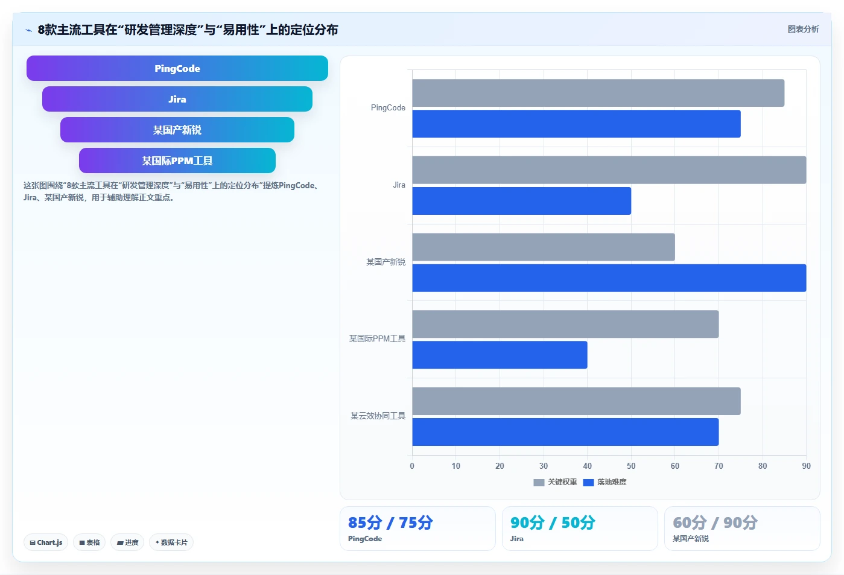Click 某国产新锐's gray bar in chart
Viewport: 844px width, 575px height.
(x=544, y=247)
